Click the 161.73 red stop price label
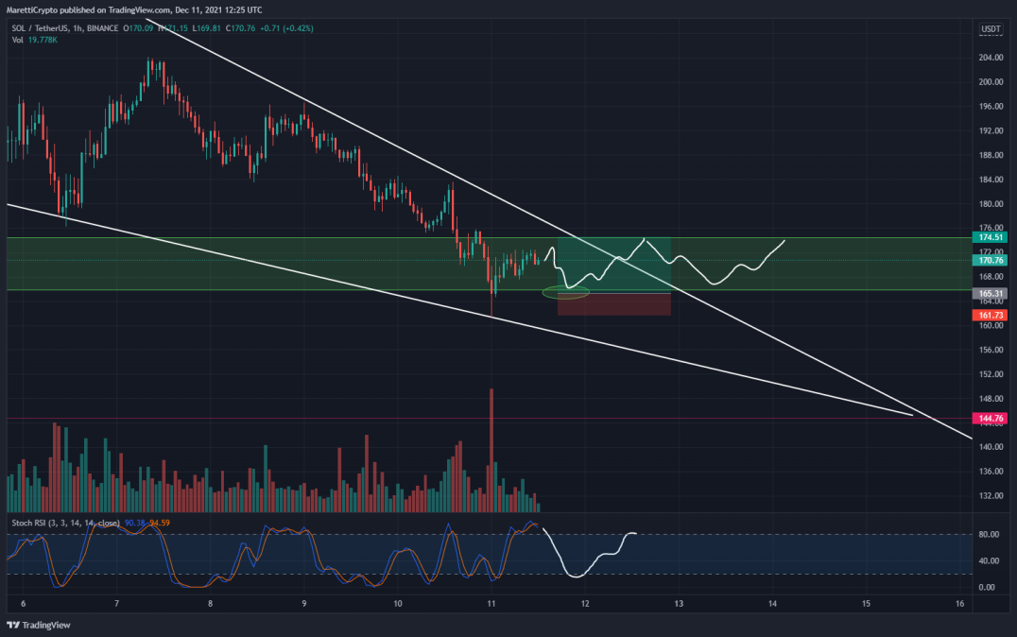 point(990,316)
